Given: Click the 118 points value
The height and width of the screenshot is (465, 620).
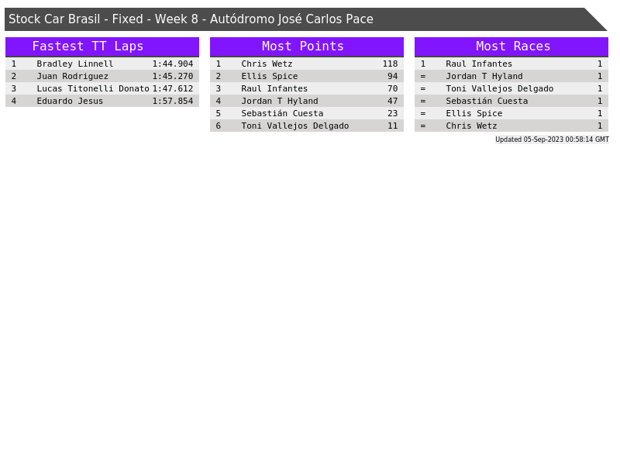Looking at the screenshot, I should point(390,64).
